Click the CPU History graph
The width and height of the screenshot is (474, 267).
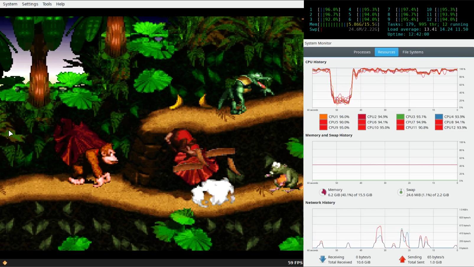tap(385, 88)
